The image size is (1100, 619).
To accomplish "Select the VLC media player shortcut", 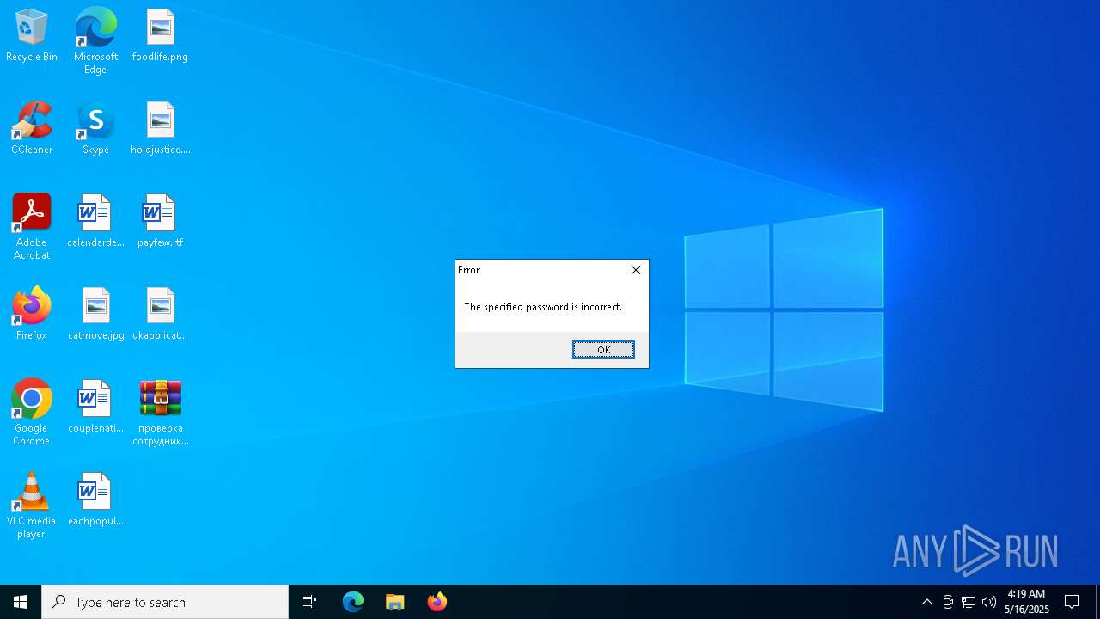I will click(32, 506).
